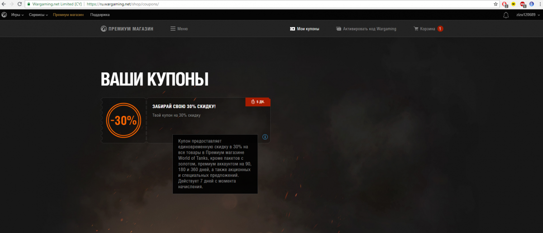Click the coupon icon beside Мои купоны
The image size is (543, 233).
293,29
